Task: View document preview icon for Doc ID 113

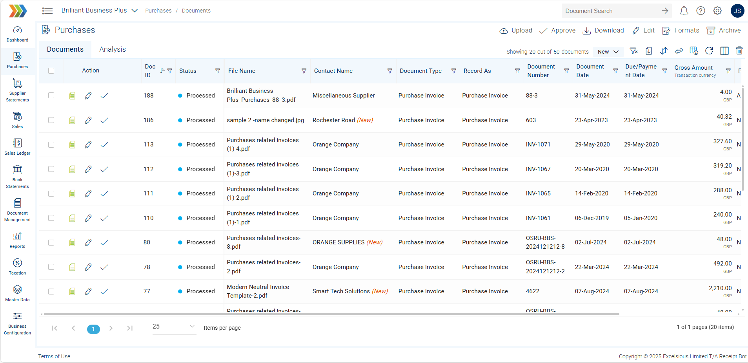Action: [72, 144]
